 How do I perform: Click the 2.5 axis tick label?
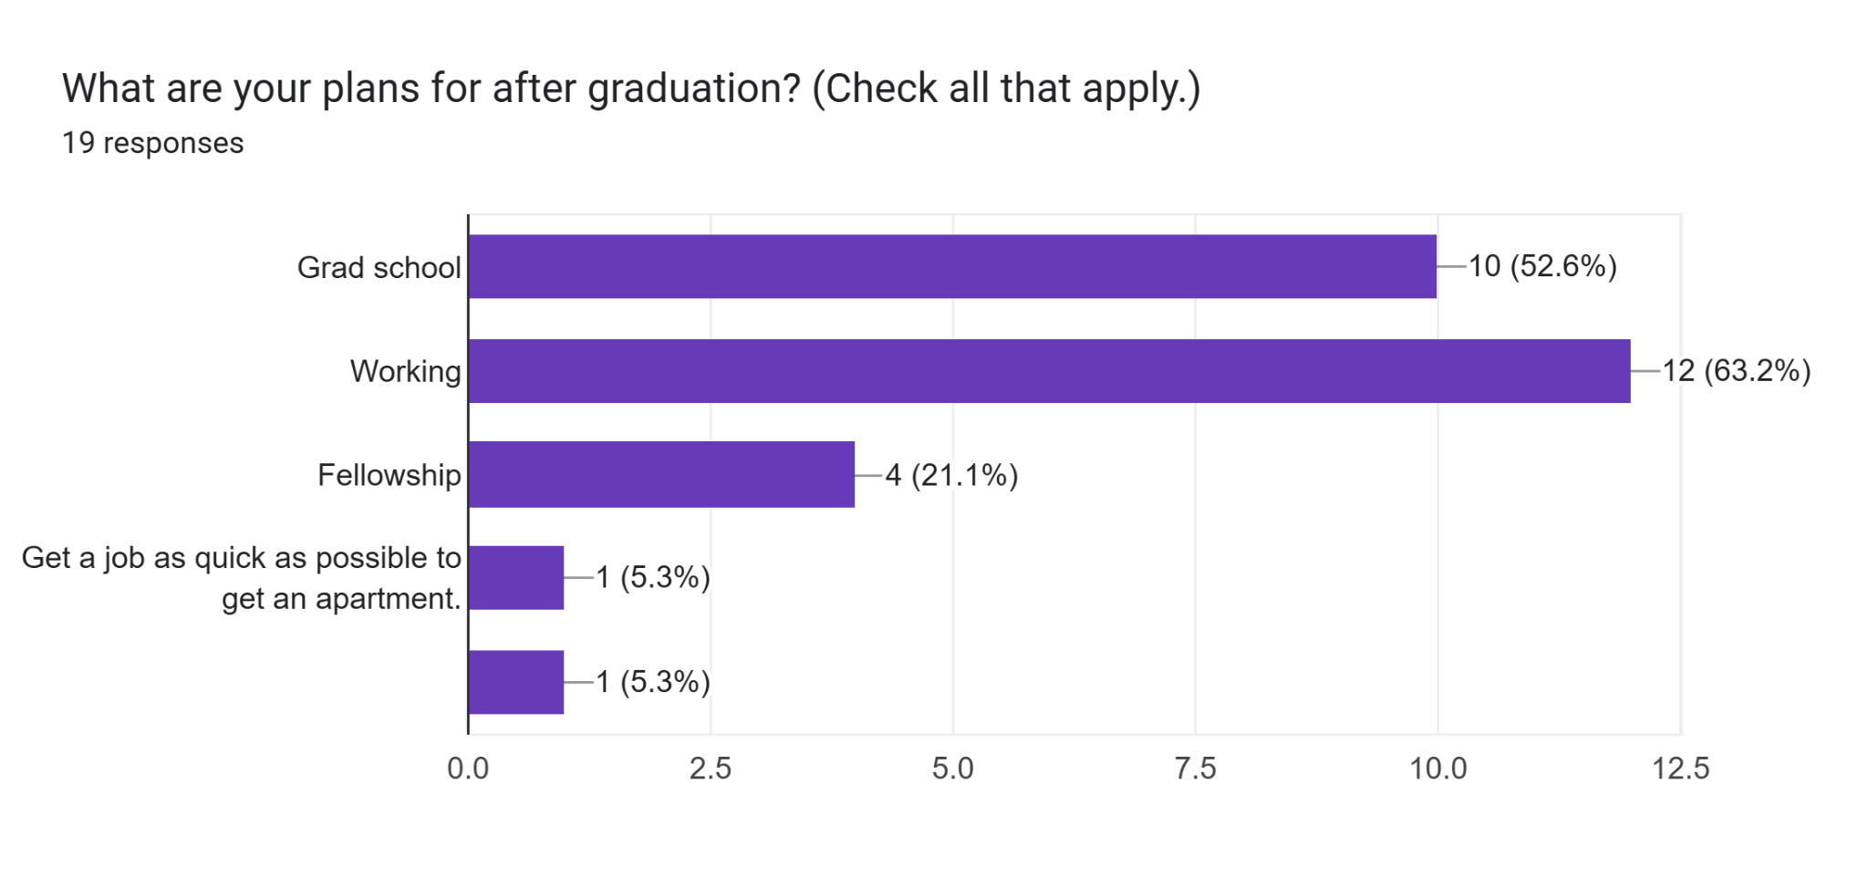click(711, 769)
